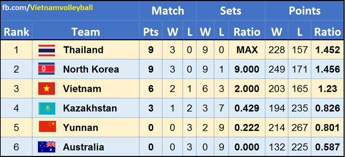Viewport: 345px width, 157px height.
Task: Select the Vietnam team name
Action: click(x=82, y=88)
